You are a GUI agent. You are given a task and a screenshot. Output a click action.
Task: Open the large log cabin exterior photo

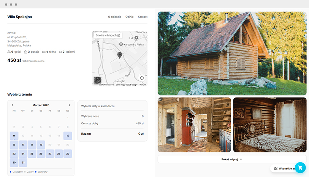(232, 53)
